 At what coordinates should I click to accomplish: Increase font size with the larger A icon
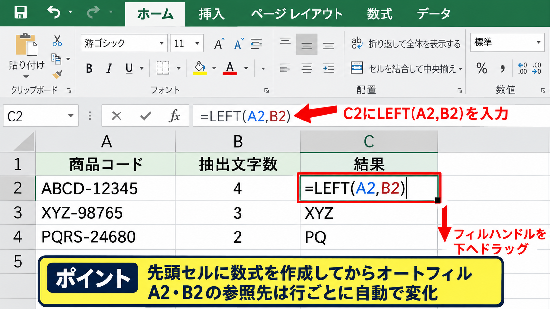pyautogui.click(x=219, y=44)
